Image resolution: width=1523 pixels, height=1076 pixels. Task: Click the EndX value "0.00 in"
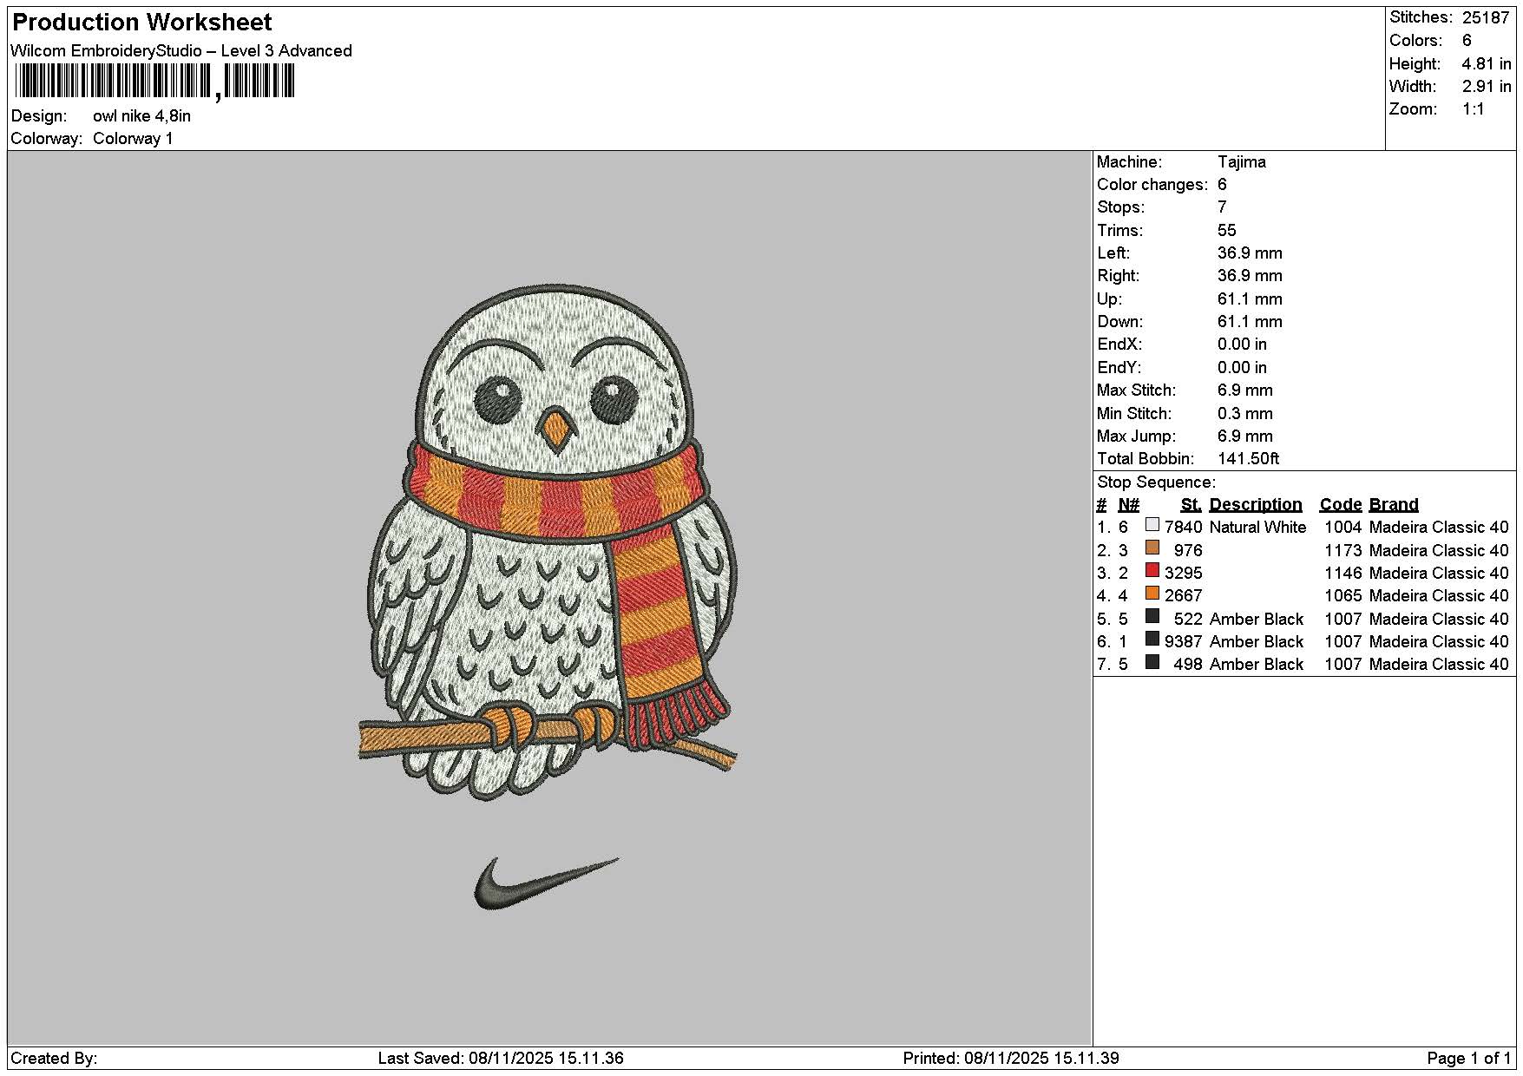[1242, 344]
